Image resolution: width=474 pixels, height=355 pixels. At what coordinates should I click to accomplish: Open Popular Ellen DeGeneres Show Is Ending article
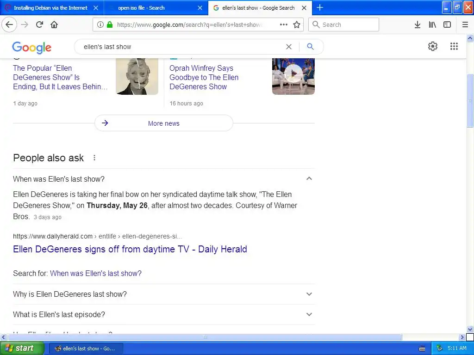point(61,77)
